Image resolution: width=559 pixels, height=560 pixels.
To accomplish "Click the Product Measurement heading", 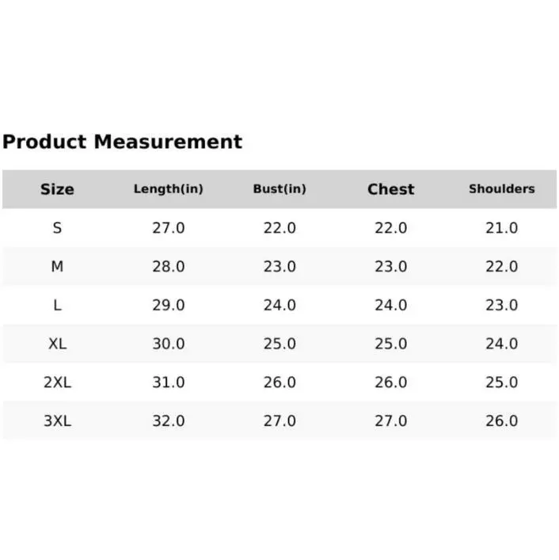I will point(122,143).
